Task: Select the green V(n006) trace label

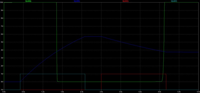Action: [28, 1]
